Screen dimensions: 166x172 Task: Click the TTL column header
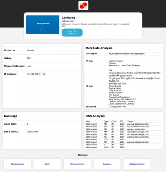click(x=122, y=121)
